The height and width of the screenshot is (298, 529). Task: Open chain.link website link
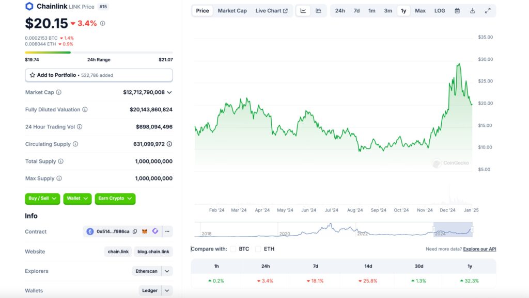click(x=118, y=252)
